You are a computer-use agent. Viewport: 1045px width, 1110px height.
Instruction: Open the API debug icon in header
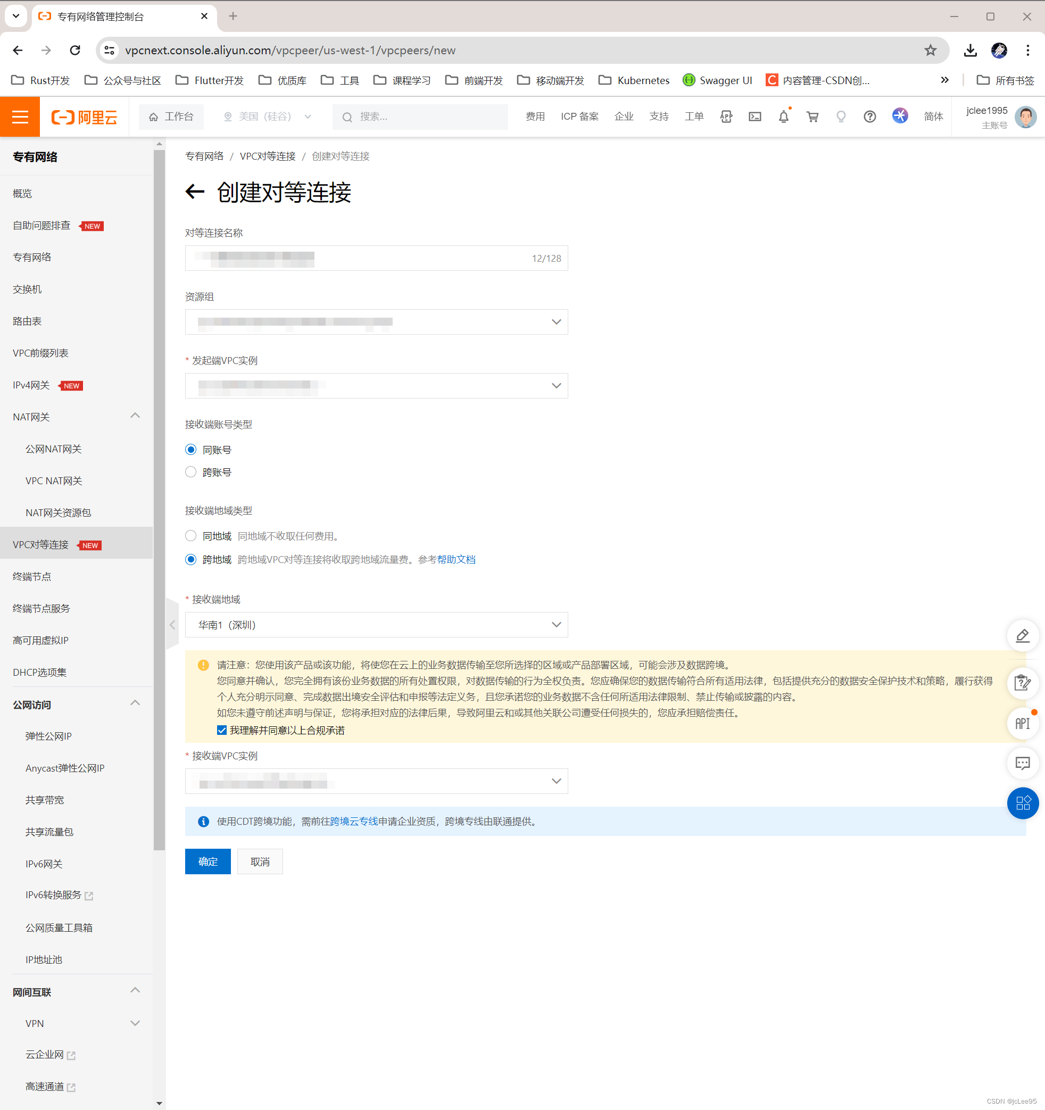(x=726, y=117)
